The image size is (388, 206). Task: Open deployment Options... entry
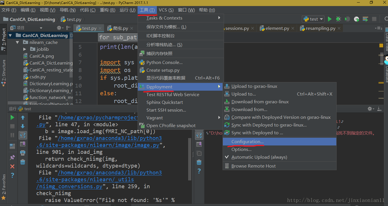tap(279, 149)
